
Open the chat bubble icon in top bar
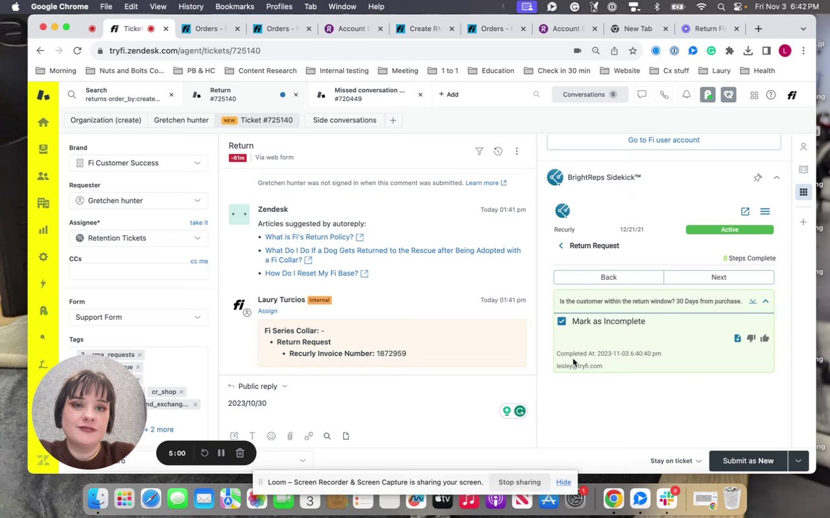pyautogui.click(x=642, y=95)
